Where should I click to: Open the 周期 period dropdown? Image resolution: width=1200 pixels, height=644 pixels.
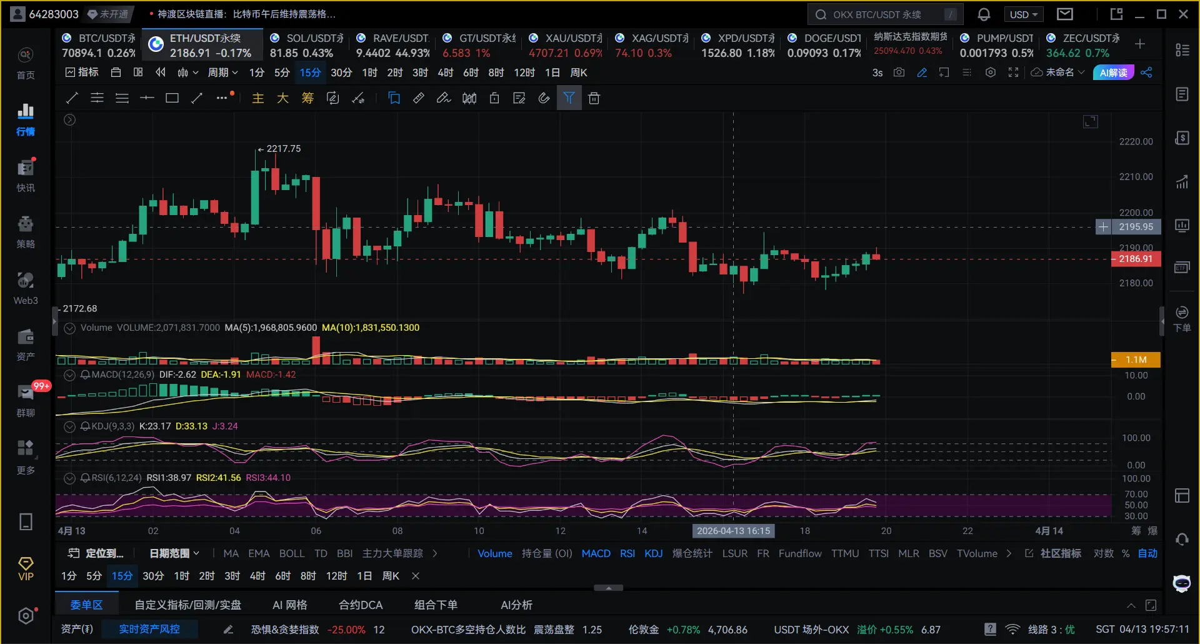(x=222, y=73)
